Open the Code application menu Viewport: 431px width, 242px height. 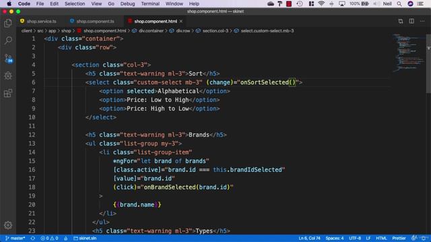pyautogui.click(x=24, y=3)
